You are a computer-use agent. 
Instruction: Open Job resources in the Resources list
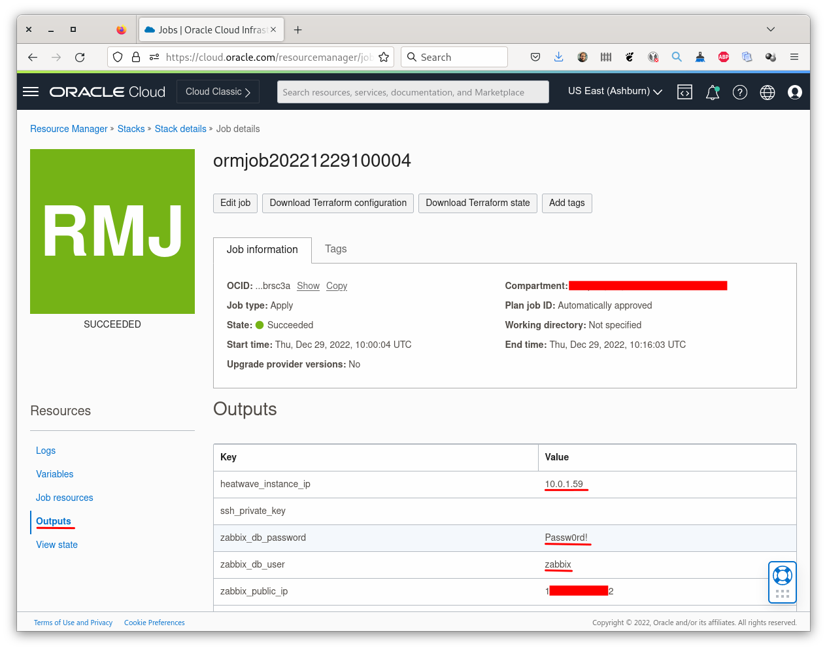[65, 498]
